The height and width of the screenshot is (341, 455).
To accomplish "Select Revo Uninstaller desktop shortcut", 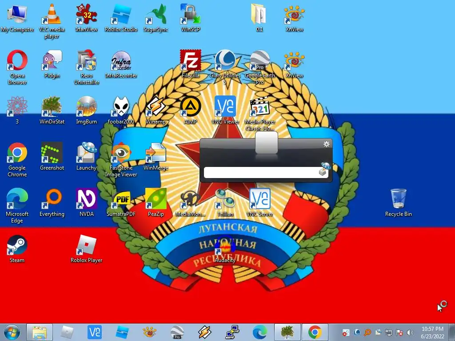I will 86,67.
